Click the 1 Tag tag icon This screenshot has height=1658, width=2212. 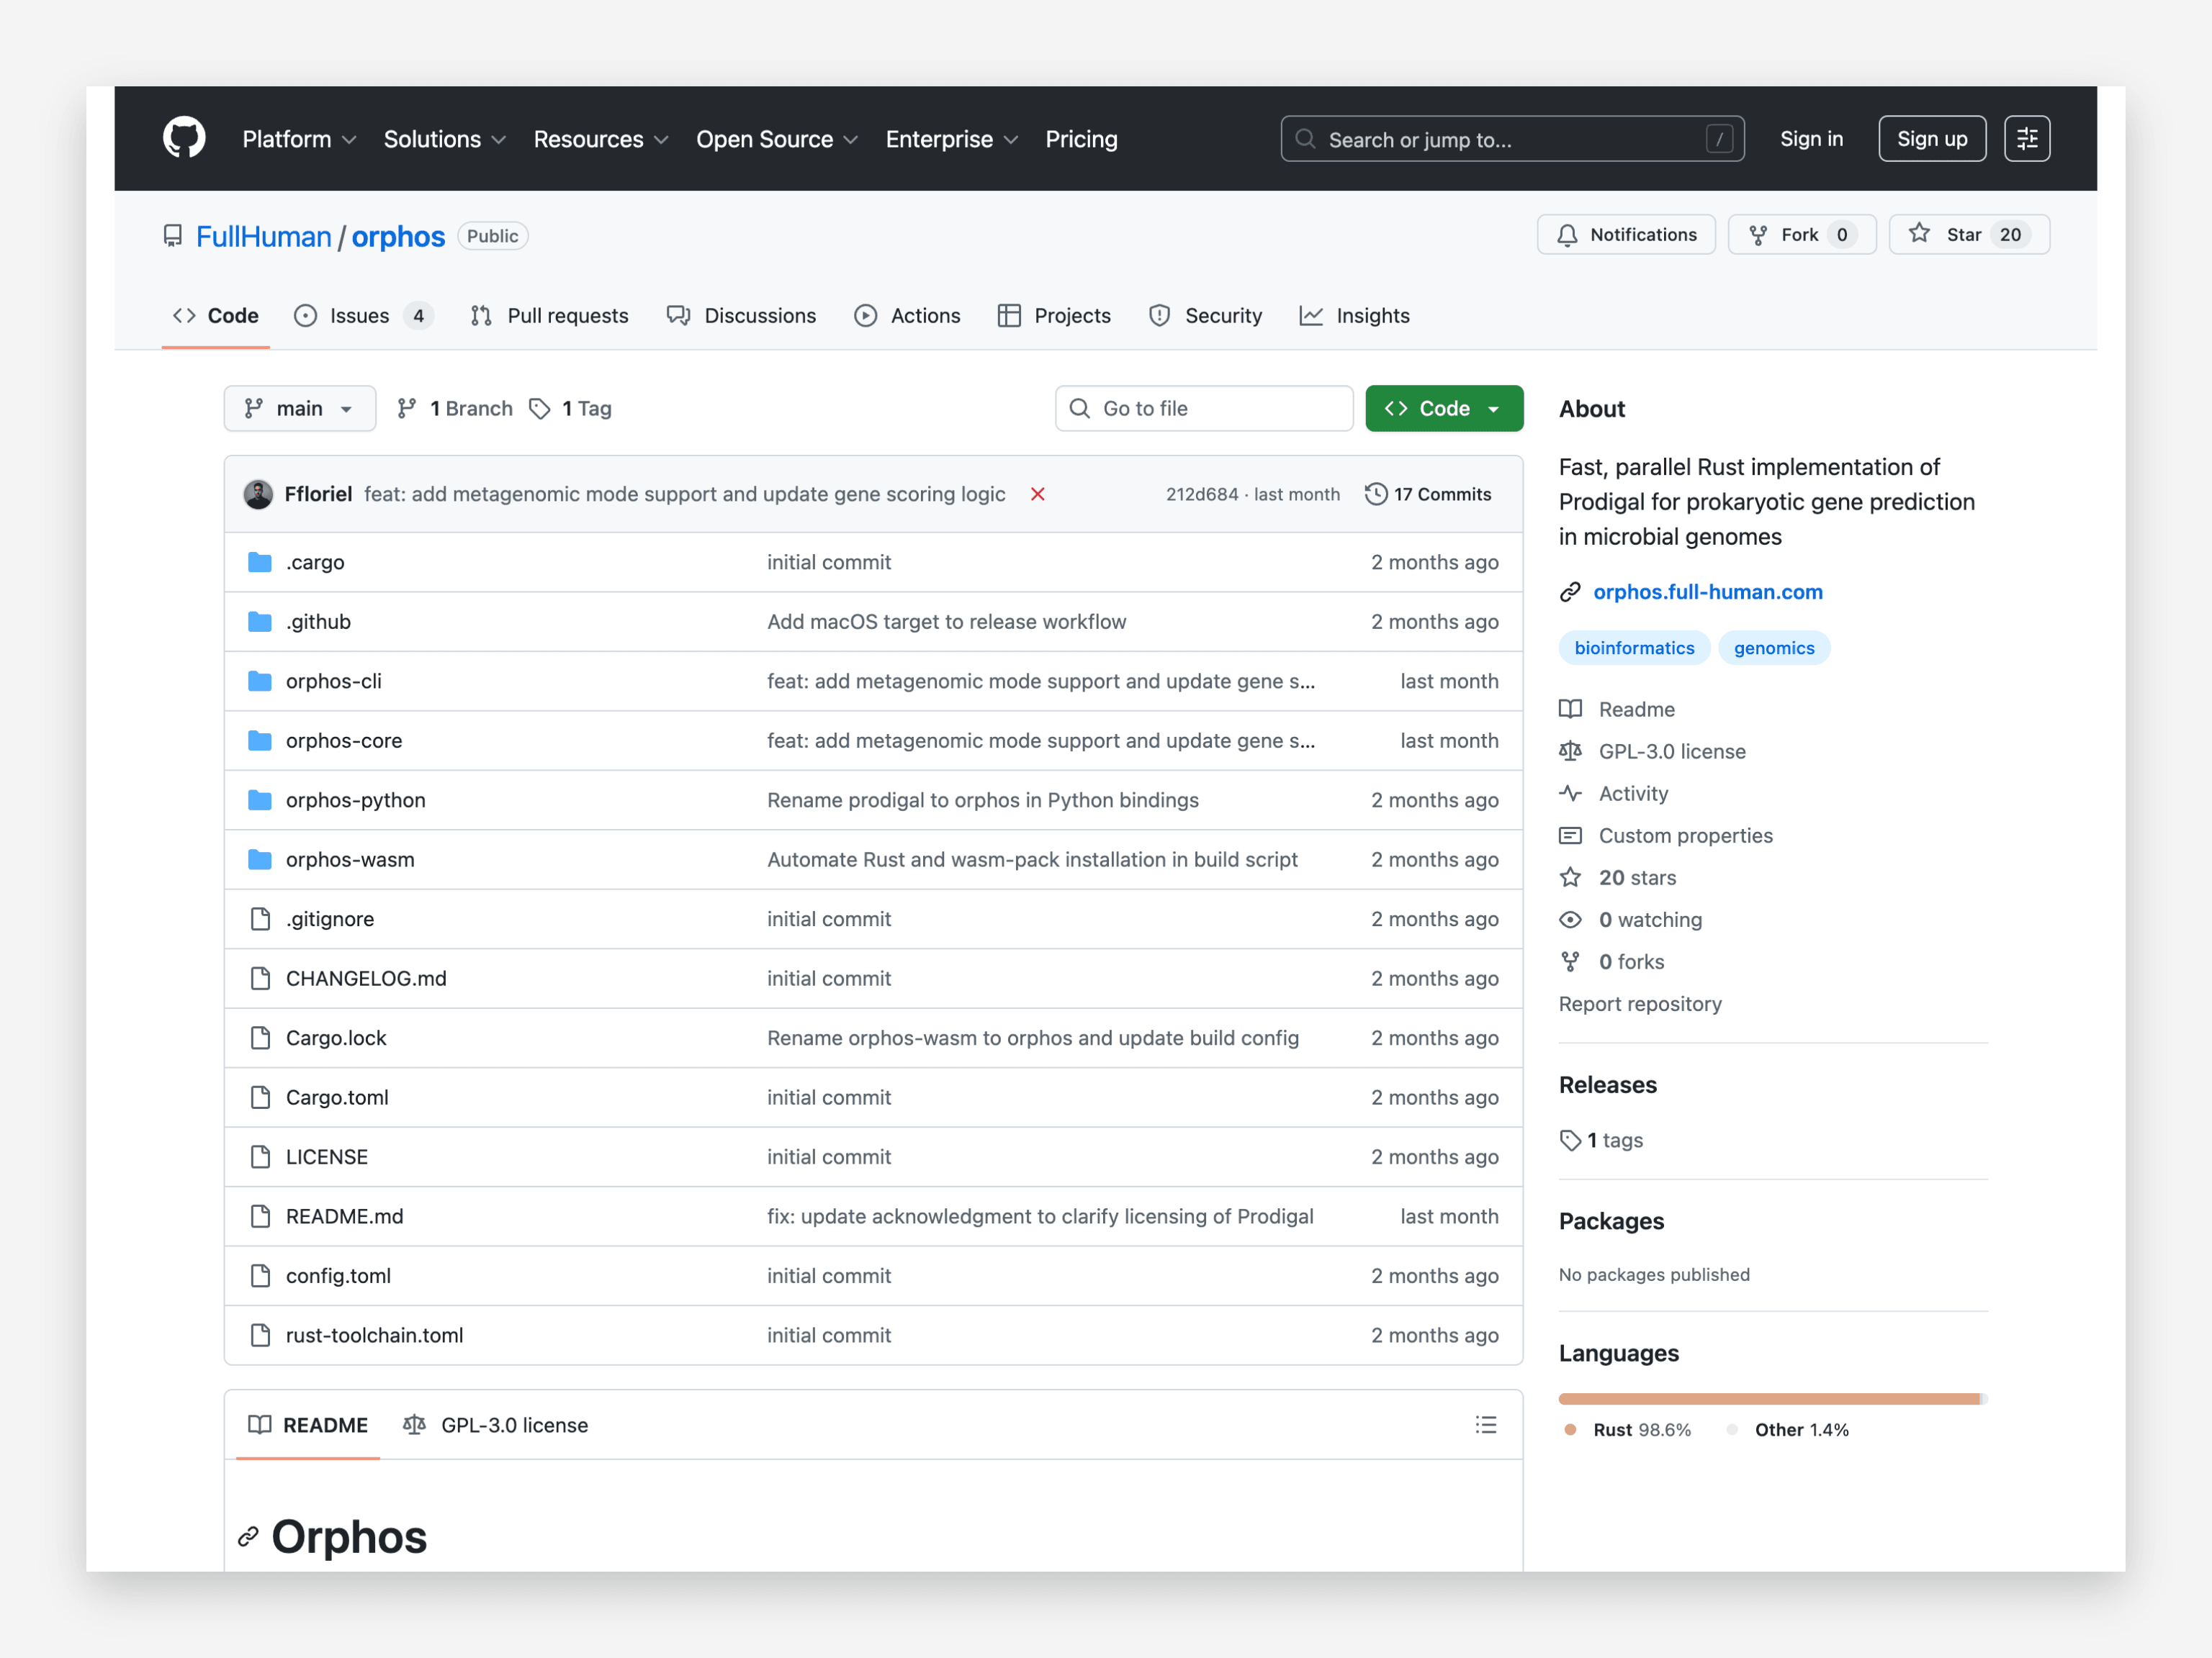pyautogui.click(x=540, y=408)
